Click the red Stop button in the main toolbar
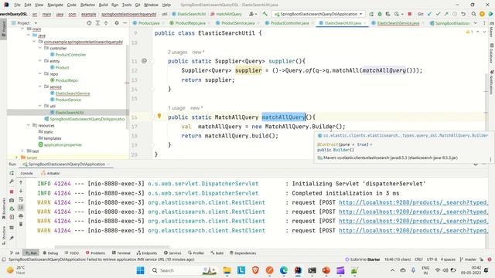This screenshot has width=495, height=278. (410, 14)
